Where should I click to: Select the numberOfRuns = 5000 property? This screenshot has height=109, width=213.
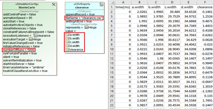click(19, 50)
